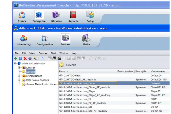This screenshot has height=114, width=171.
Task: Click volume name Clone.001.RO
Action: click(158, 87)
